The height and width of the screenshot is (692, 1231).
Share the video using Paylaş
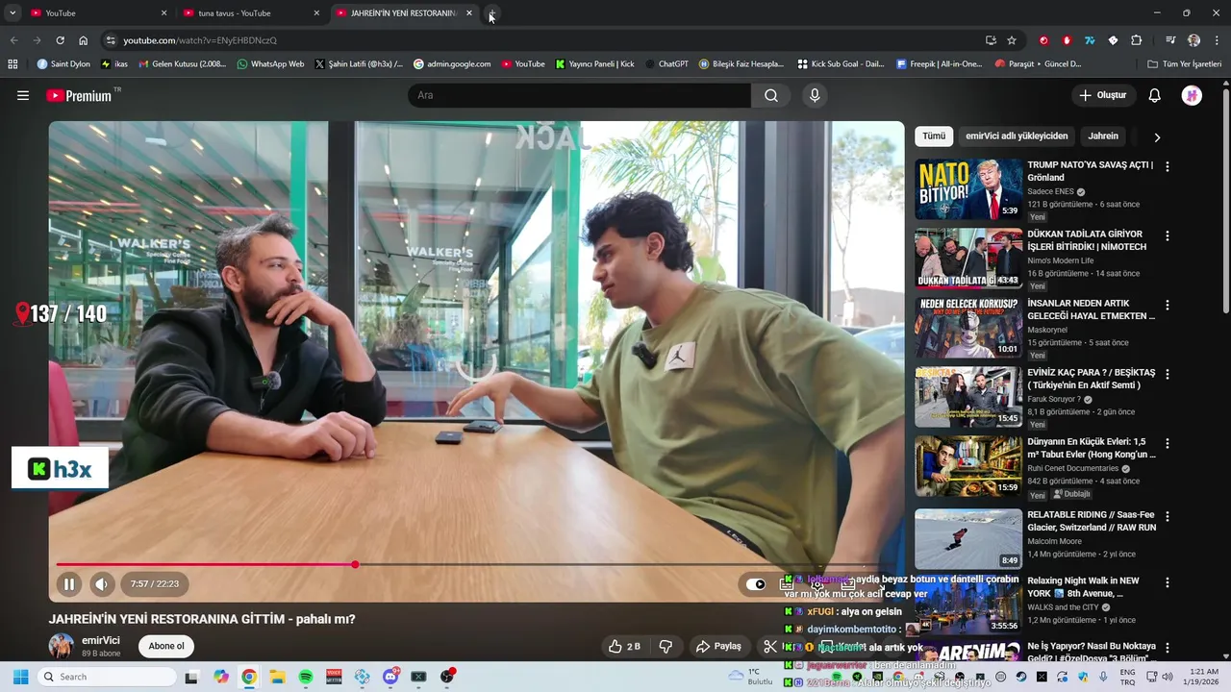pyautogui.click(x=718, y=647)
